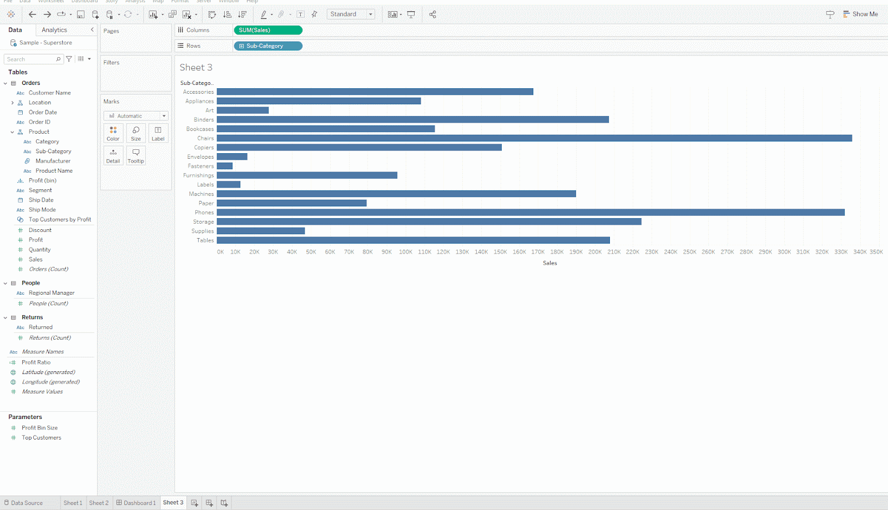This screenshot has height=510, width=888.
Task: Toggle mark labels with the T icon
Action: click(x=300, y=14)
